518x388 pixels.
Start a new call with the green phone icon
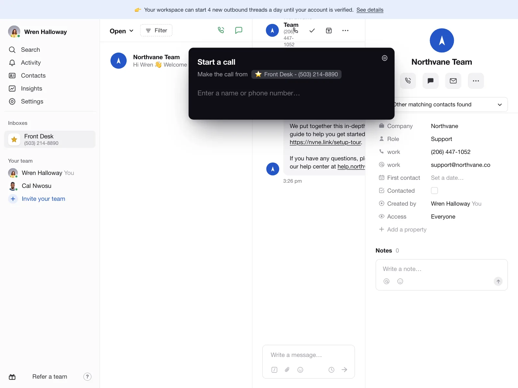[221, 30]
